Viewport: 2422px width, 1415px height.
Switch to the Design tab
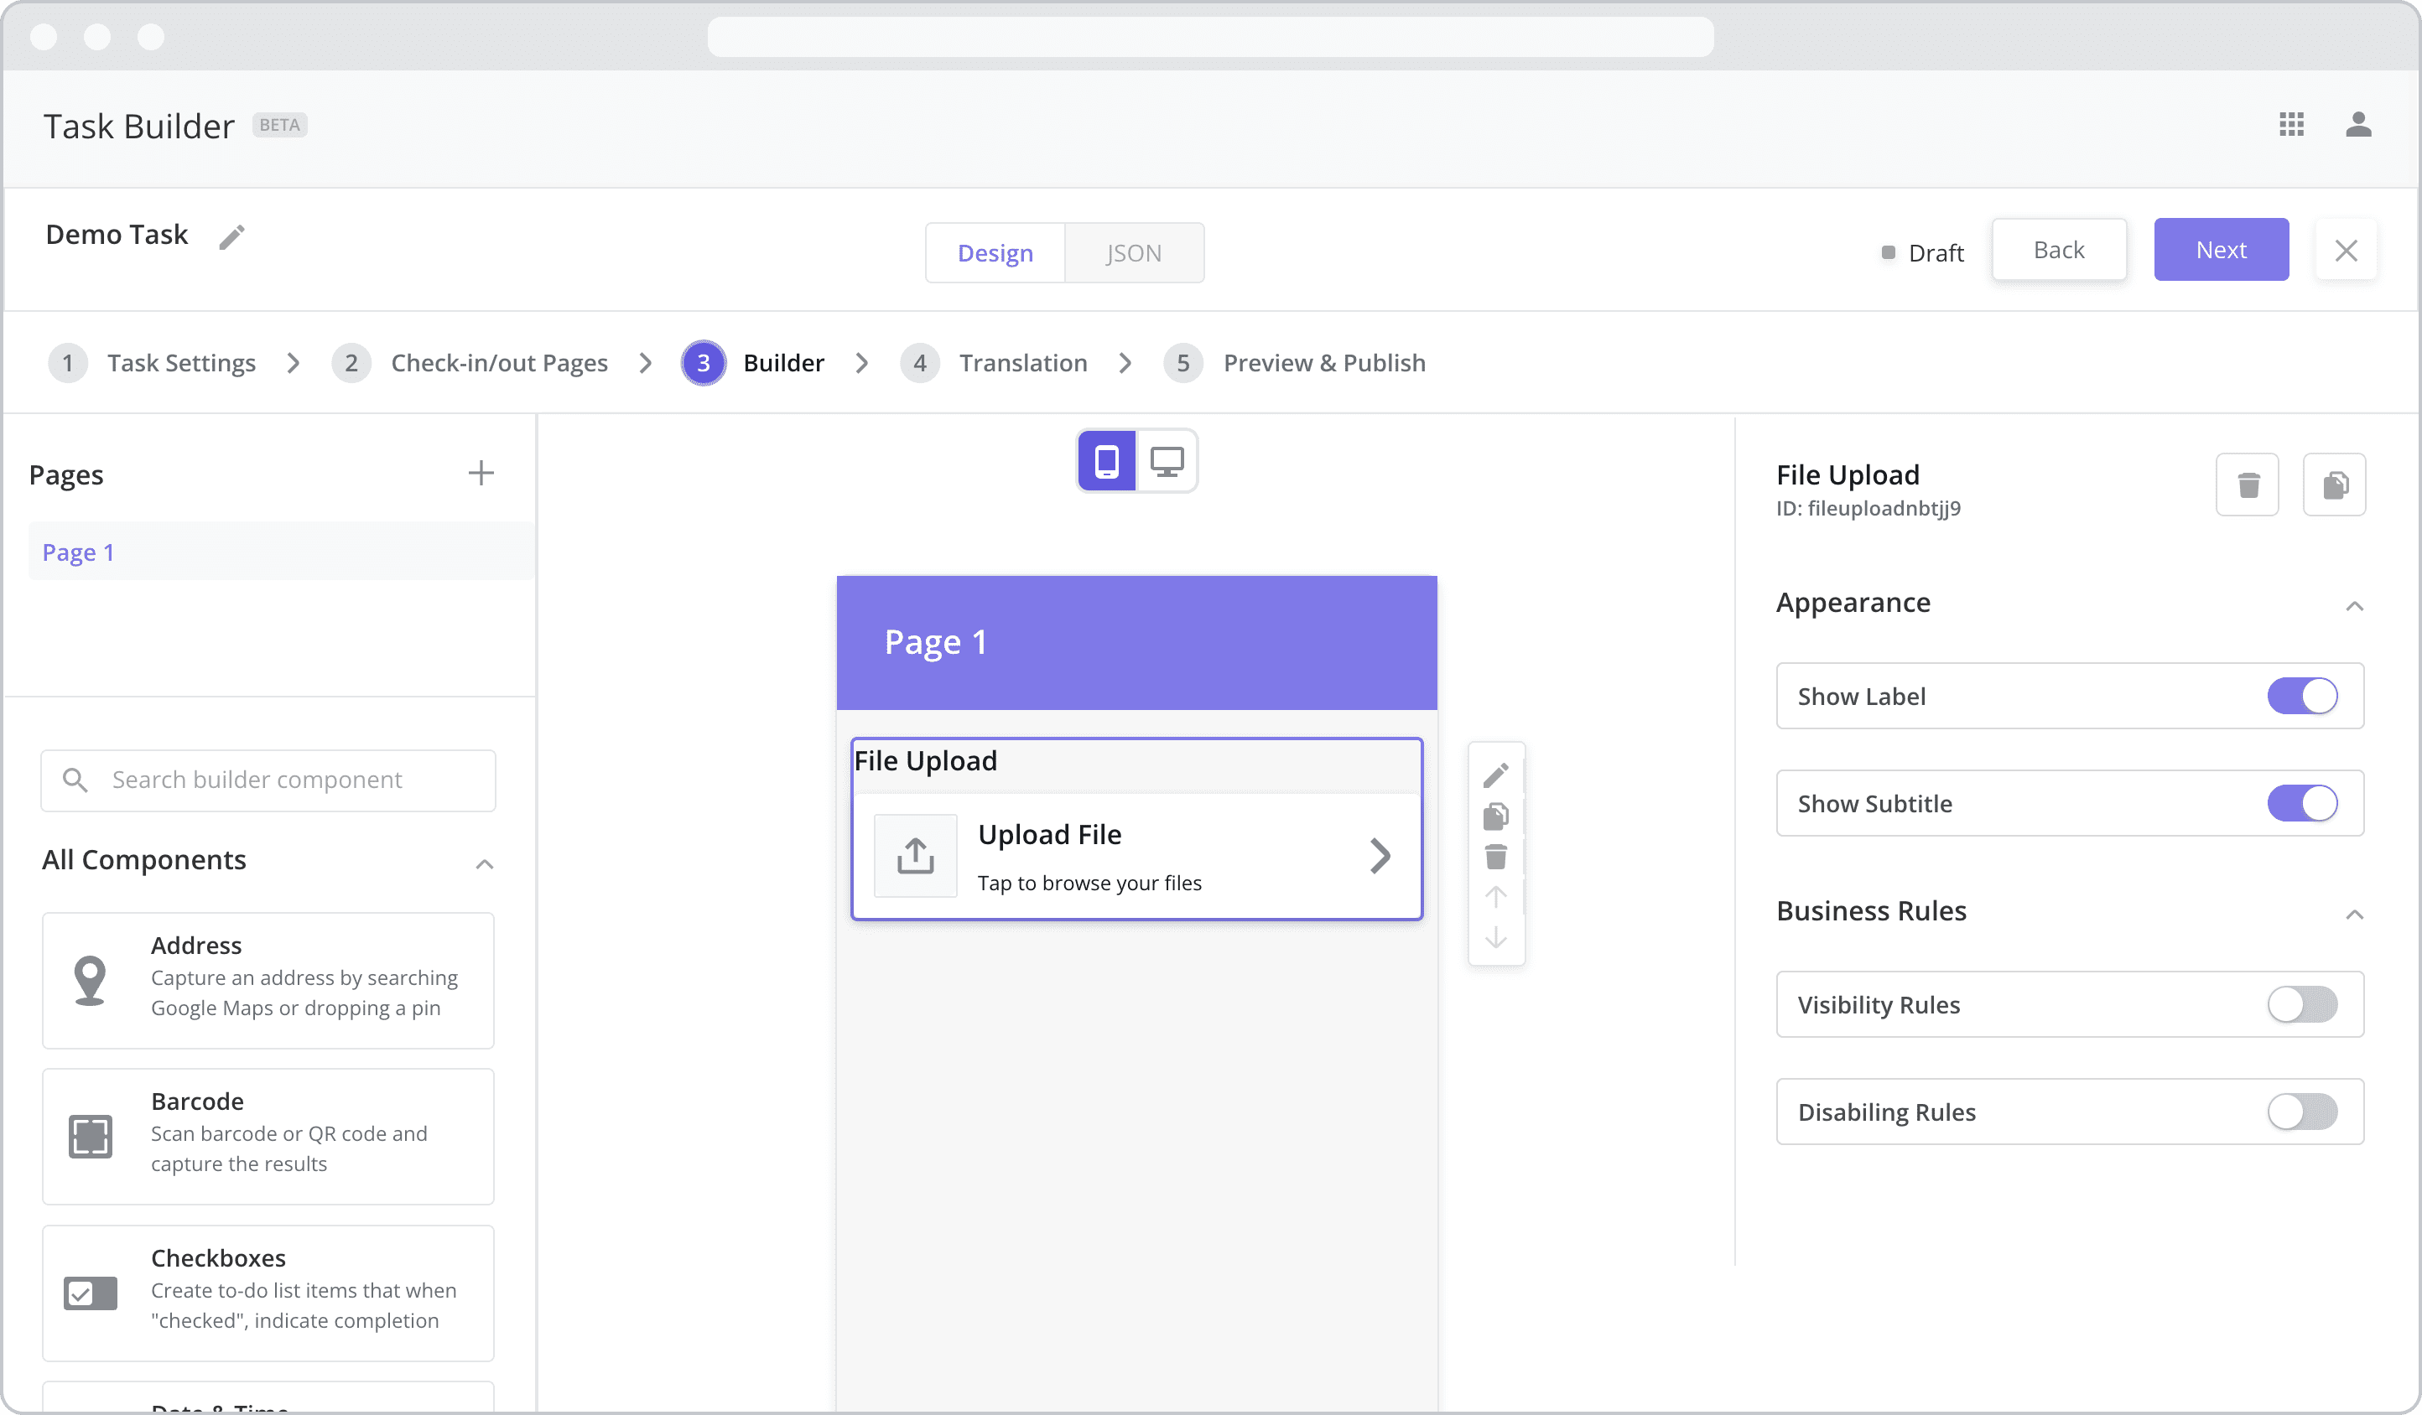995,252
